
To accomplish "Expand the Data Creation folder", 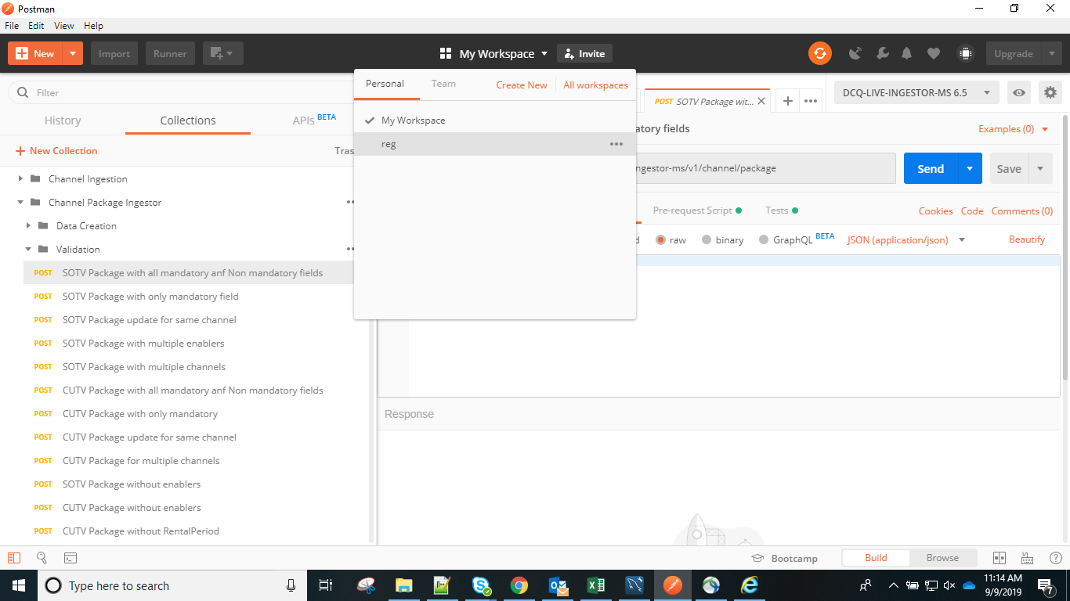I will coord(28,225).
